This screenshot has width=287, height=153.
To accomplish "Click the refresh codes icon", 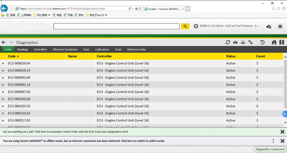I will pyautogui.click(x=228, y=42).
